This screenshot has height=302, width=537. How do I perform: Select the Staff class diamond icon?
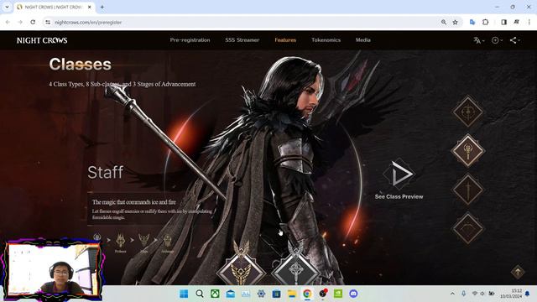(x=468, y=151)
